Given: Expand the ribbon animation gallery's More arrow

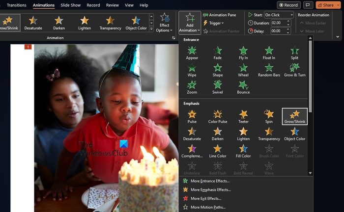Looking at the screenshot, I should pos(151,28).
